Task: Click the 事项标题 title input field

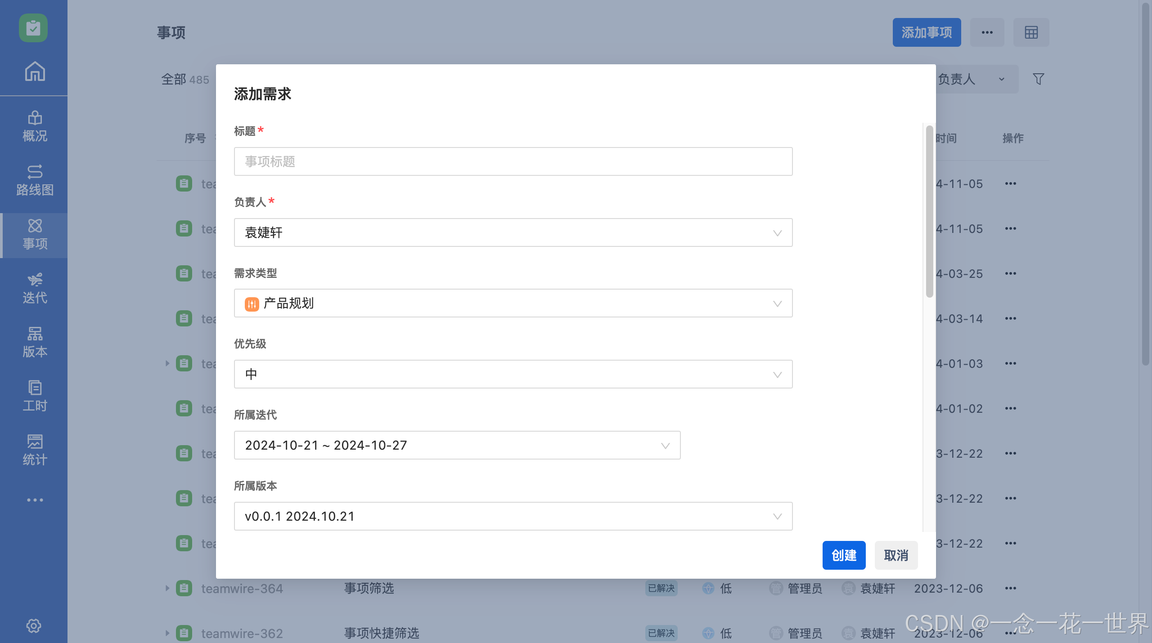Action: pyautogui.click(x=513, y=161)
